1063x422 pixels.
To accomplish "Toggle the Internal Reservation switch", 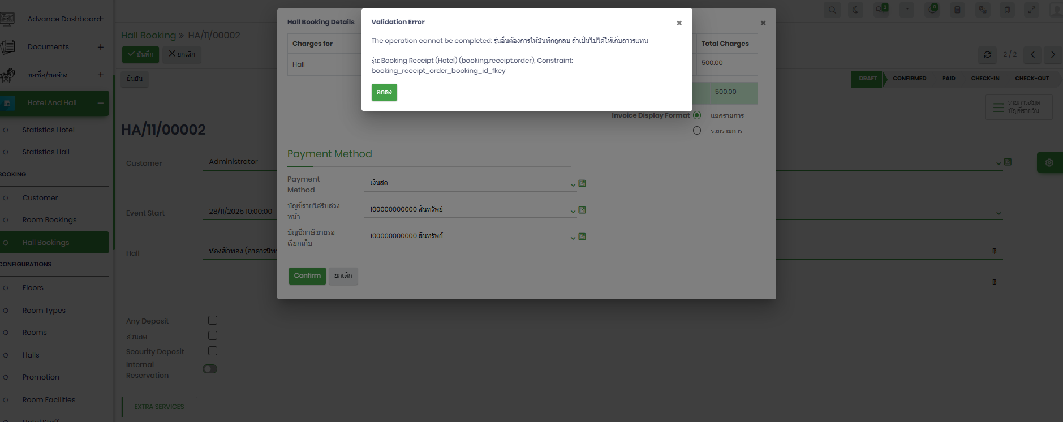I will (210, 369).
